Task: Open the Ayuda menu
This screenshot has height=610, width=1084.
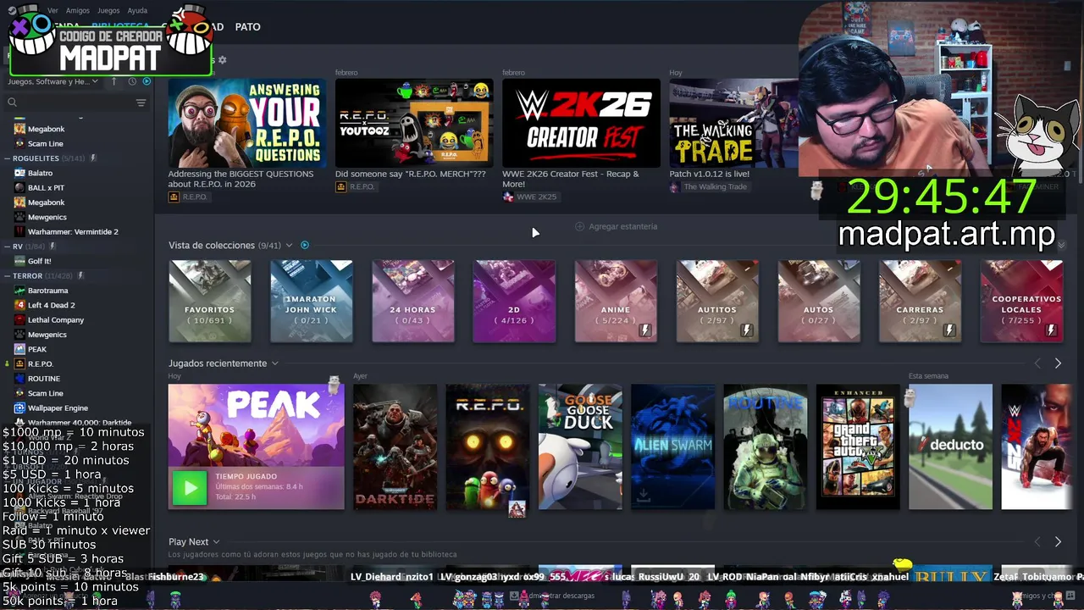Action: tap(137, 10)
